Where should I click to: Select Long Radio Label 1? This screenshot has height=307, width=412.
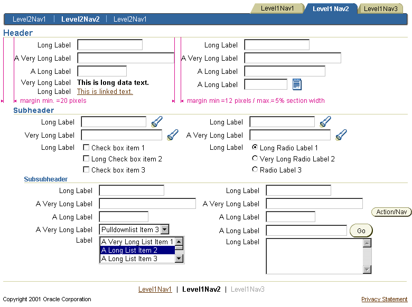point(255,147)
